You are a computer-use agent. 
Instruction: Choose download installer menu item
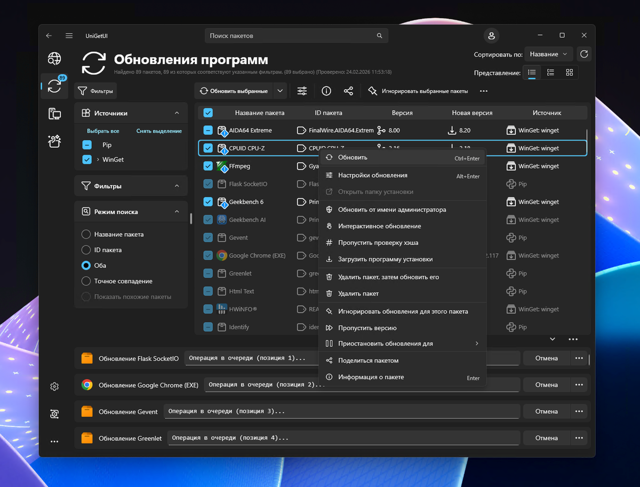click(403, 259)
